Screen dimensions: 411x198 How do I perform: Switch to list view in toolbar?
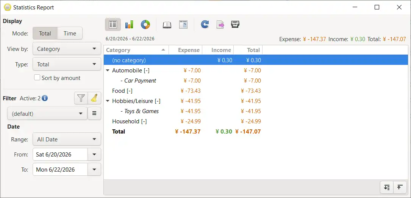pyautogui.click(x=113, y=25)
